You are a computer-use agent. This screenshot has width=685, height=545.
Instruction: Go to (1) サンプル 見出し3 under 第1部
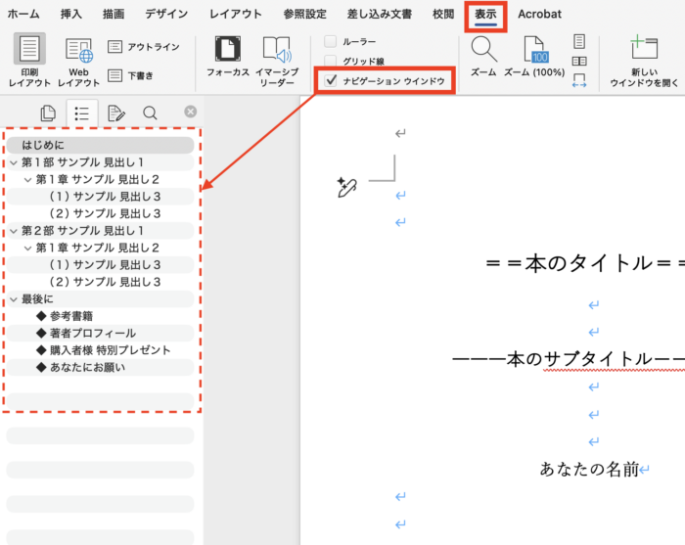[100, 197]
